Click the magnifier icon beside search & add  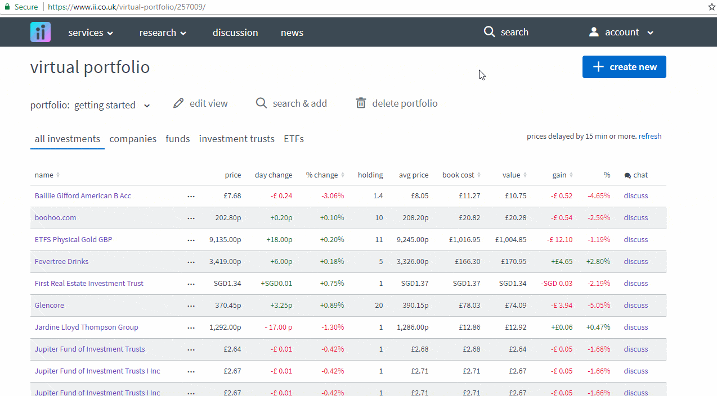(261, 103)
